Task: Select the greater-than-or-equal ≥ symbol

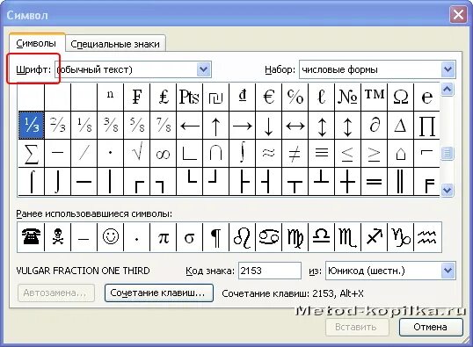Action: [375, 154]
